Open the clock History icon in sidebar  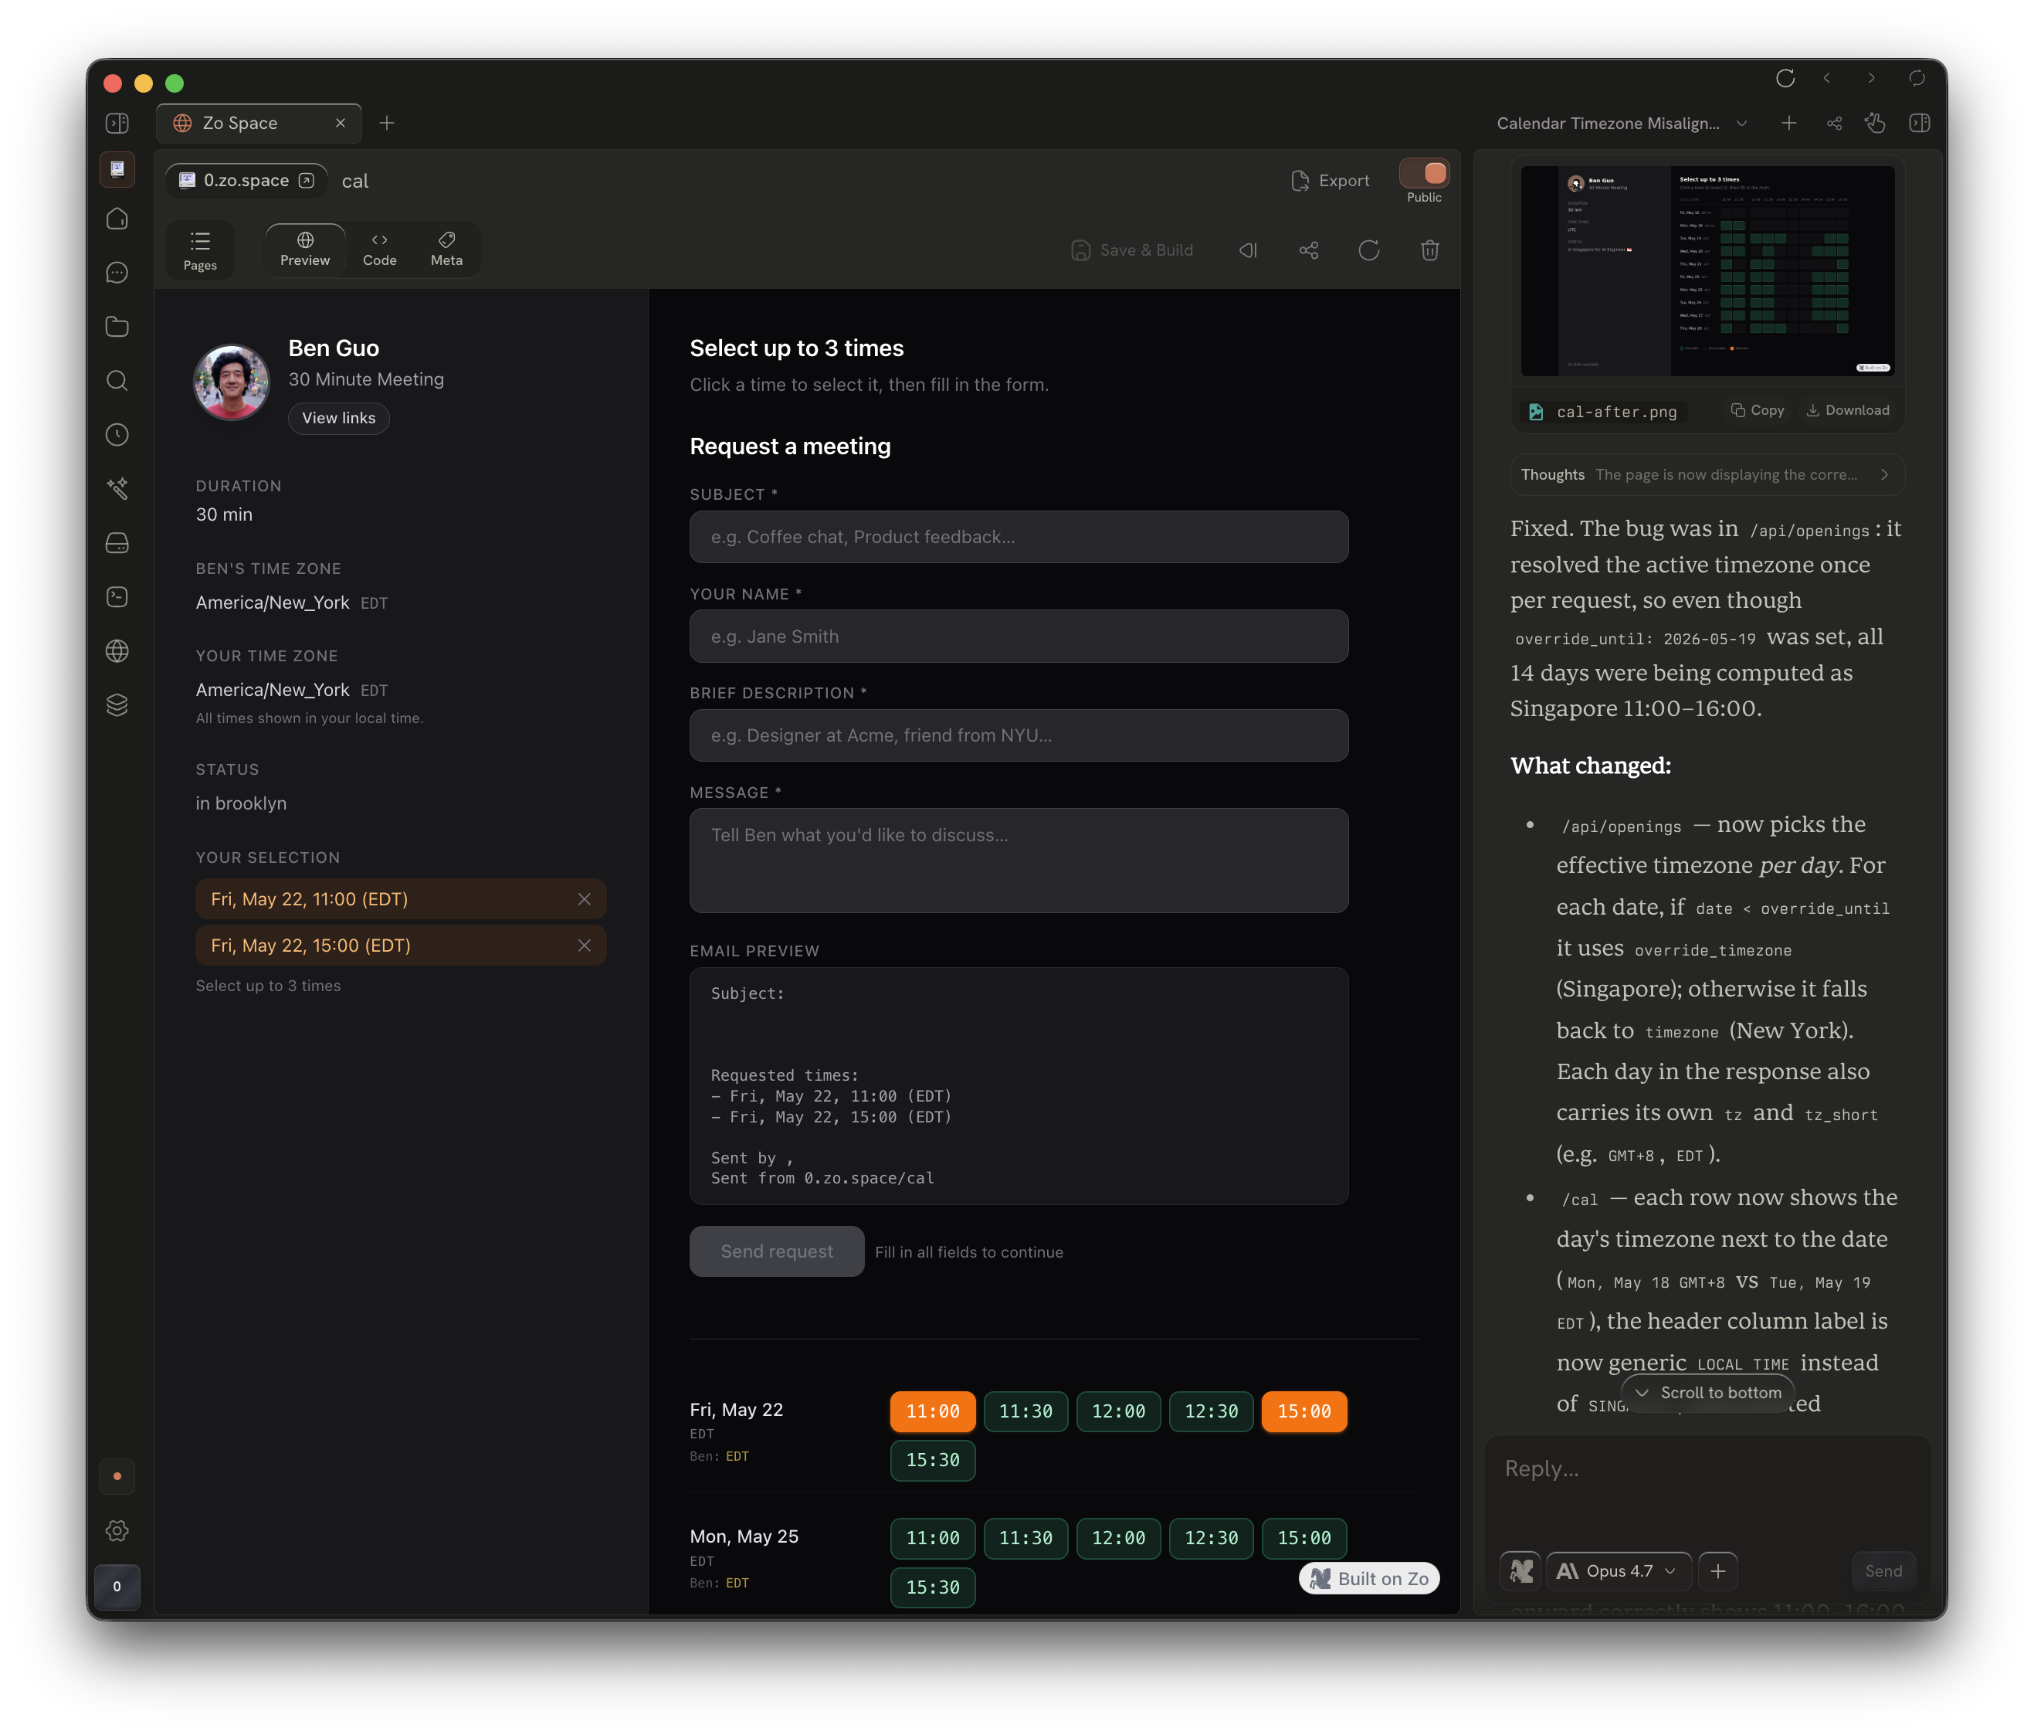tap(117, 435)
